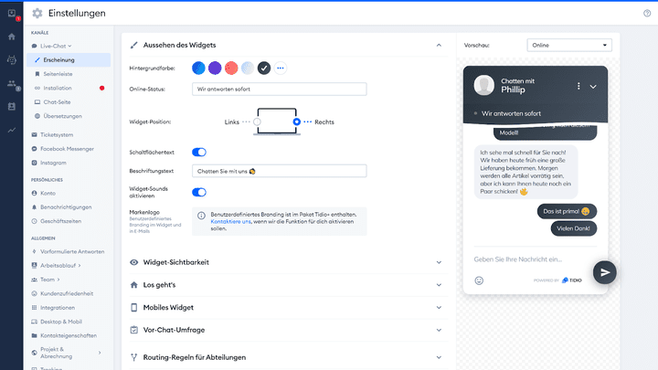Expand the Mobiles Widget section
The width and height of the screenshot is (658, 370).
pos(283,307)
